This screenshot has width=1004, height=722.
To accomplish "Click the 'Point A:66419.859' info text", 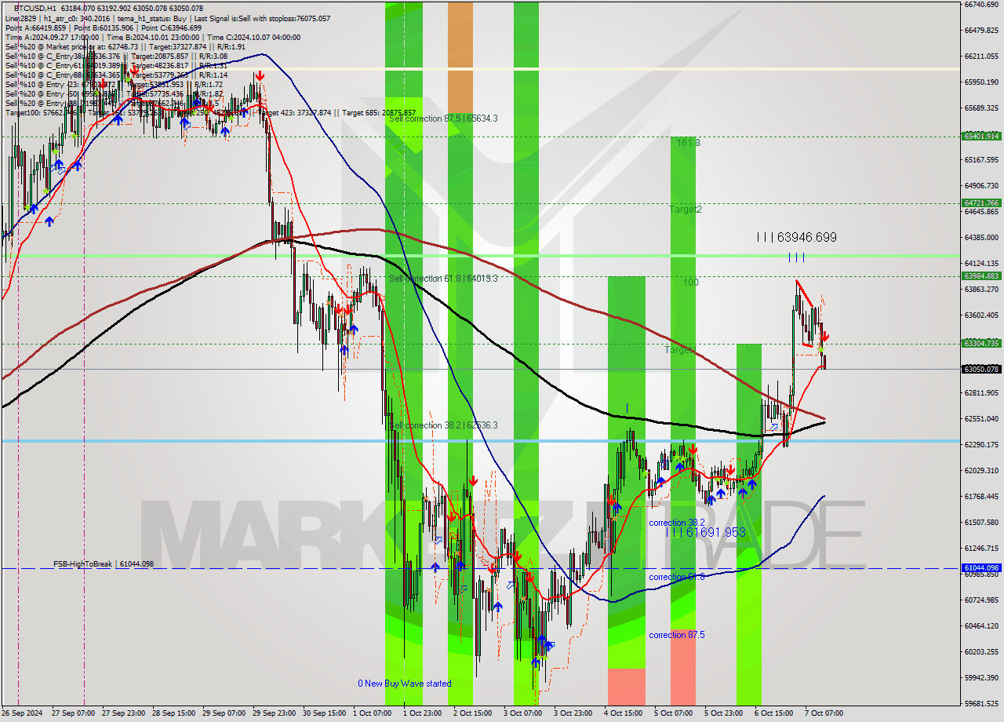I will [x=36, y=27].
